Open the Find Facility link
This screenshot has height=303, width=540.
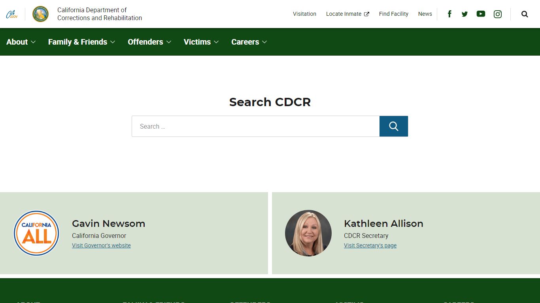[394, 14]
